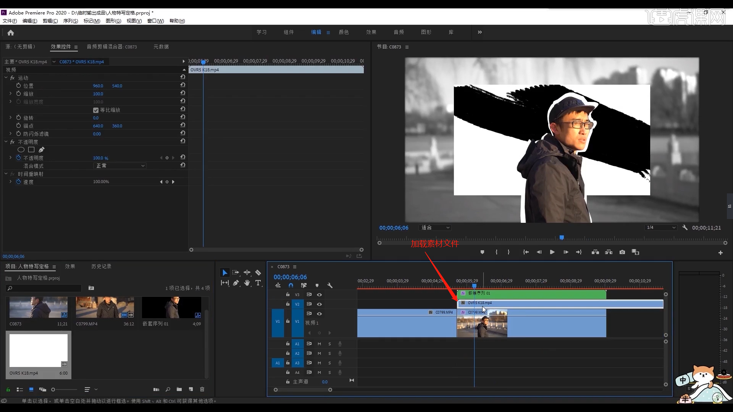Select the Pen tool in tools panel

point(236,283)
